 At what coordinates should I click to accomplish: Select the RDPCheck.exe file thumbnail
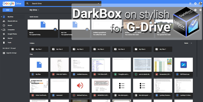point(183,65)
